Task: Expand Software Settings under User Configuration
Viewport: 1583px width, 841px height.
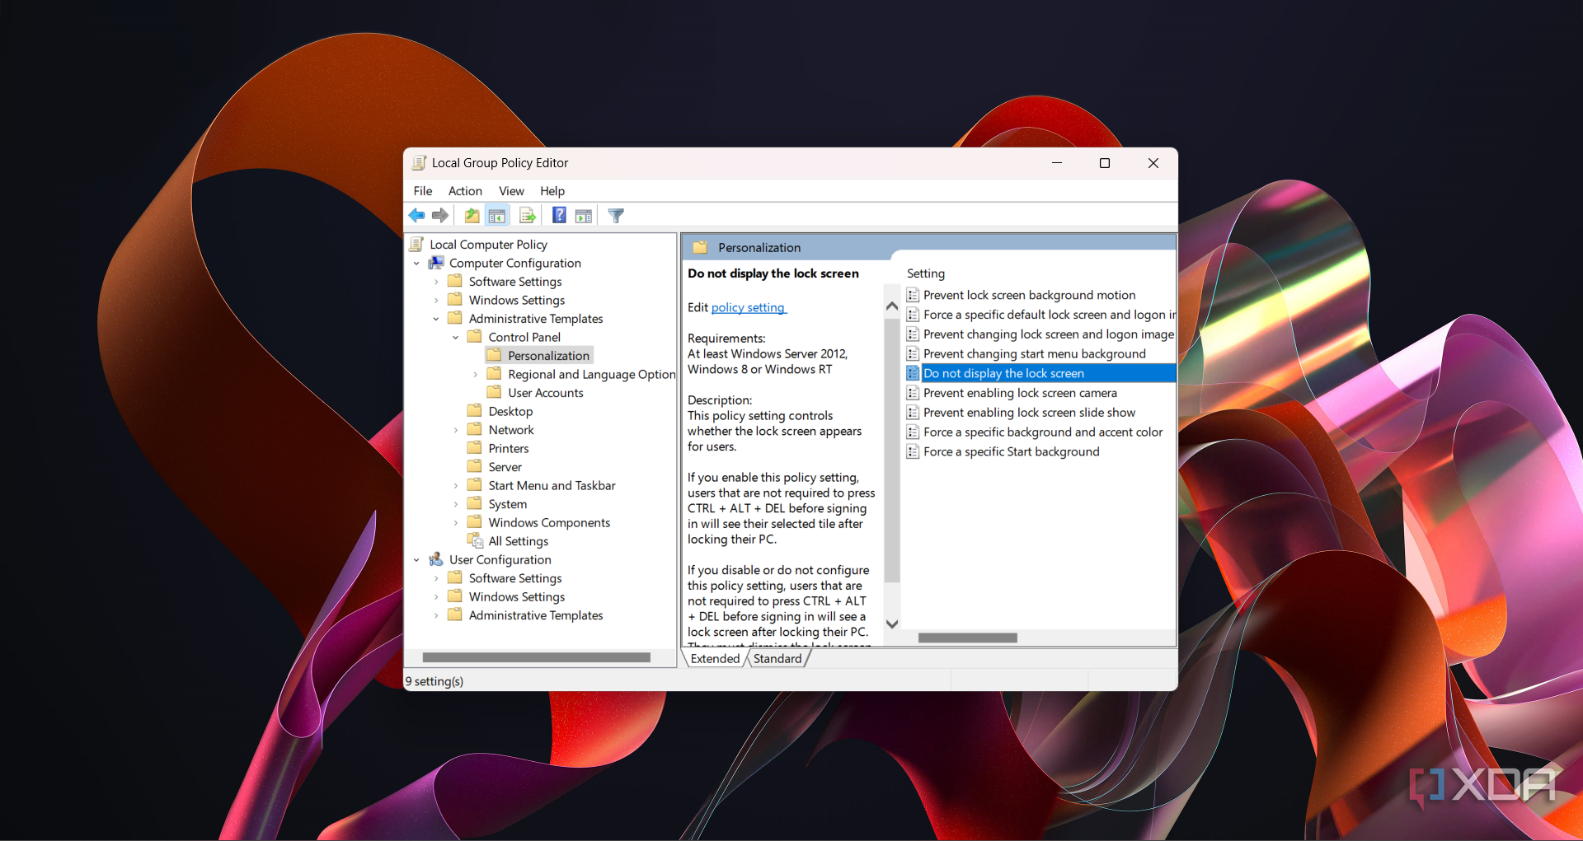Action: click(436, 578)
